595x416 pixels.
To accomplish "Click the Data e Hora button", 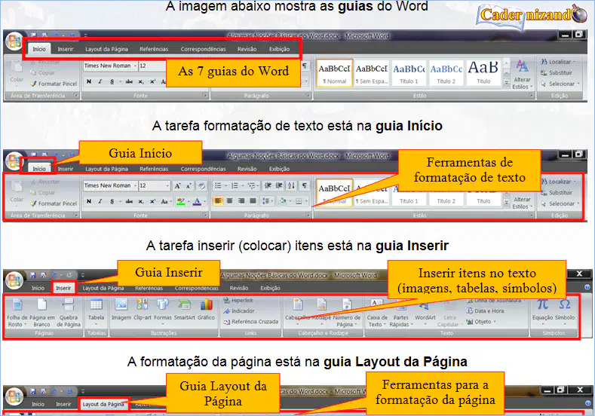I will click(x=485, y=311).
